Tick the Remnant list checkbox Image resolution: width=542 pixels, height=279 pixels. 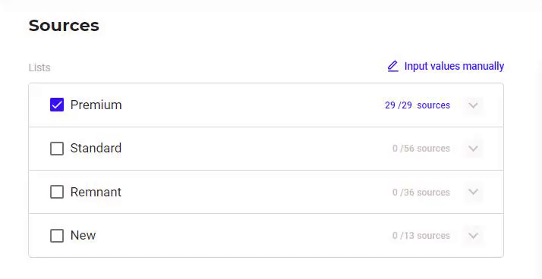click(57, 192)
